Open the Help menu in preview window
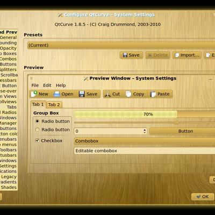The width and height of the screenshot is (215, 215). (61, 85)
